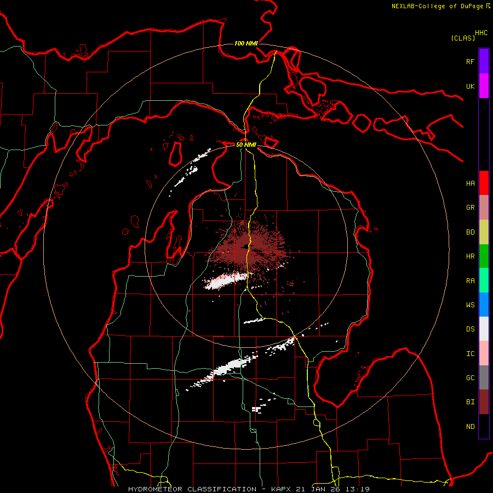Click the BI dark red swatch
The width and height of the screenshot is (493, 493).
tap(484, 402)
